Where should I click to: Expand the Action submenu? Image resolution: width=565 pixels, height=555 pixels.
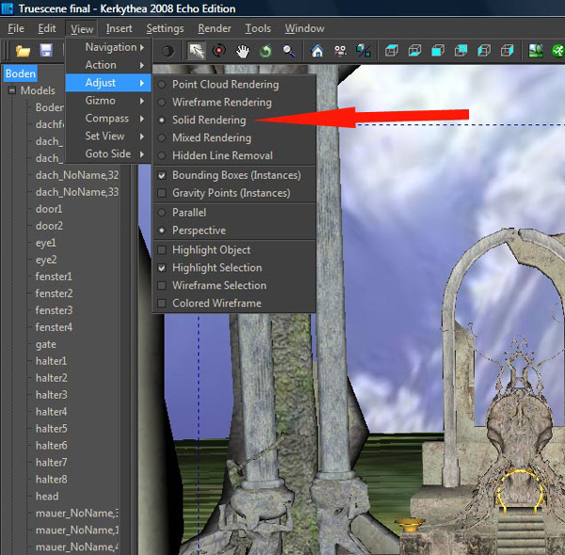[108, 65]
